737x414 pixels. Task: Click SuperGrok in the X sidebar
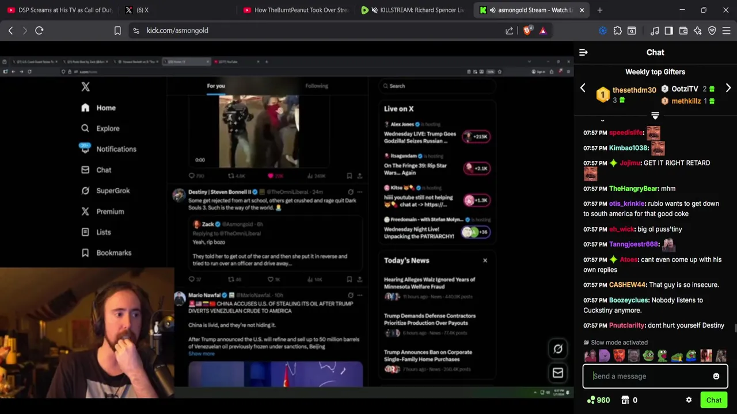106,190
